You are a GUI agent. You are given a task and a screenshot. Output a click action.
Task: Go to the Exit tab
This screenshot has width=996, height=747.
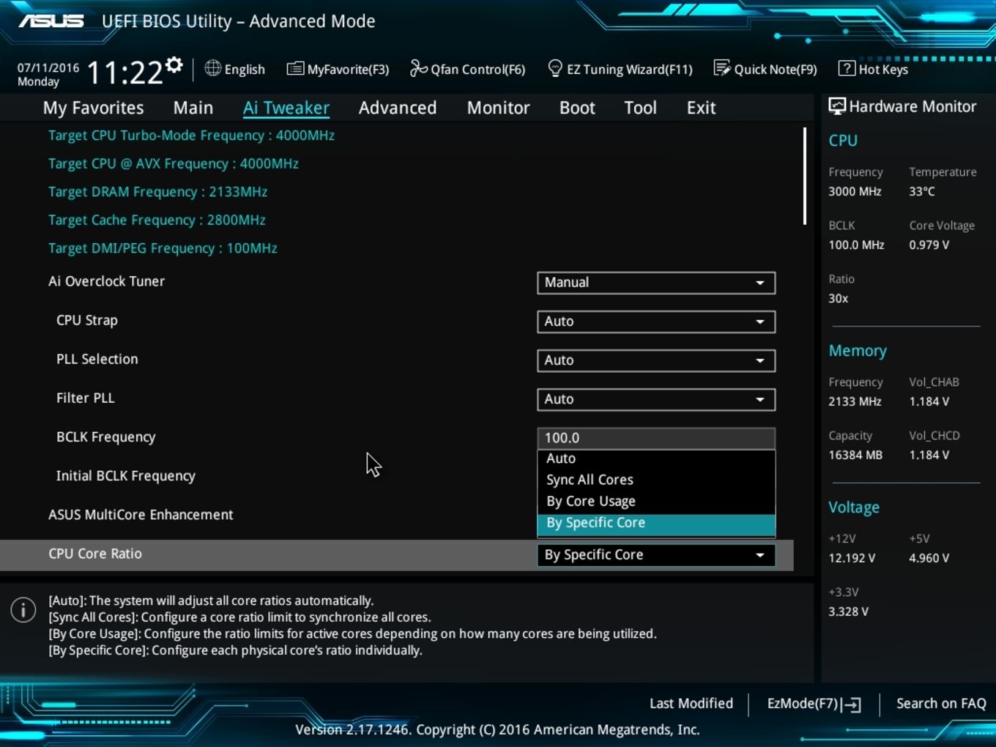point(701,108)
